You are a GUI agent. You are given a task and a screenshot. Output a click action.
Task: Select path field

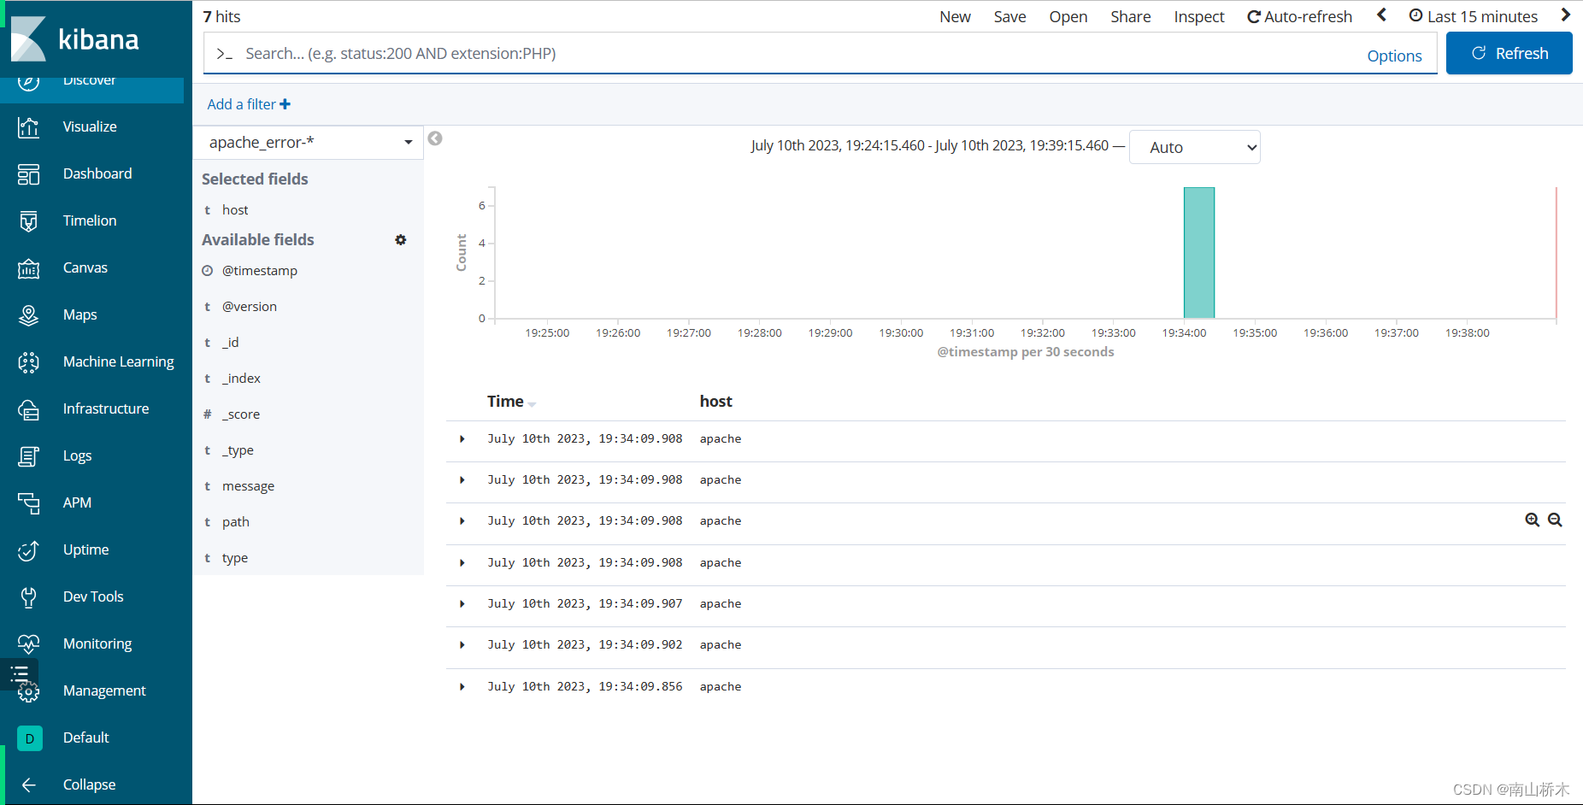[x=236, y=522]
